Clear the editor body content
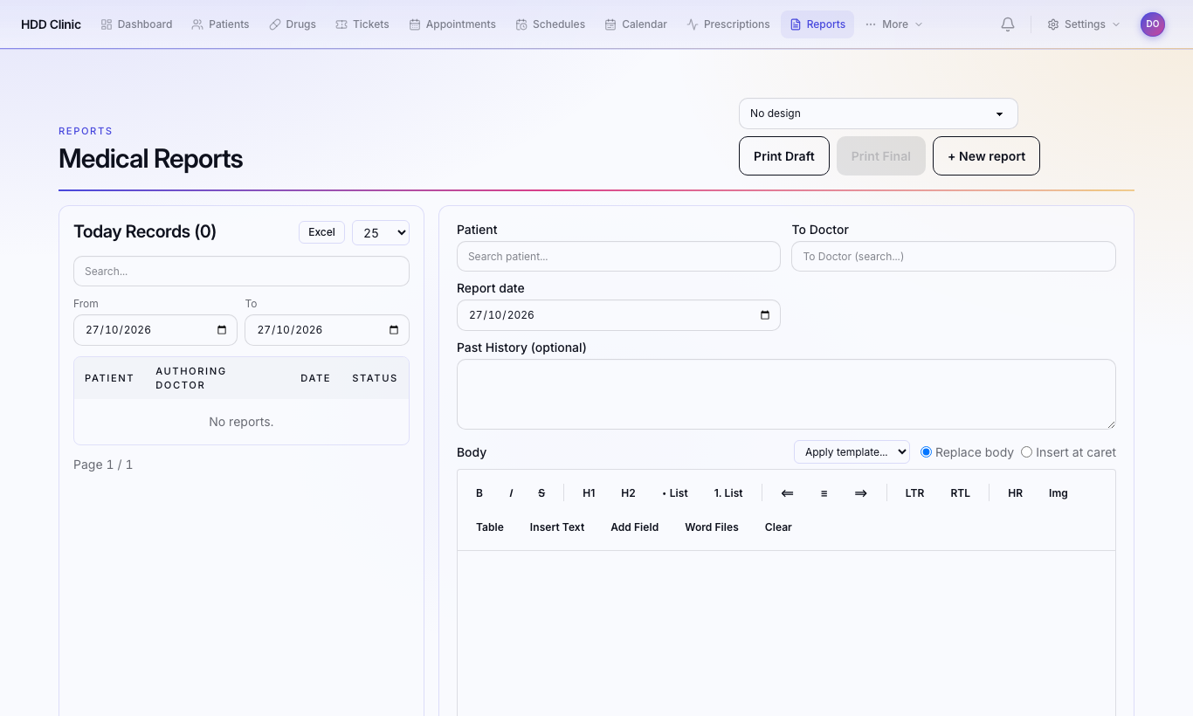Viewport: 1193px width, 716px height. click(x=778, y=527)
